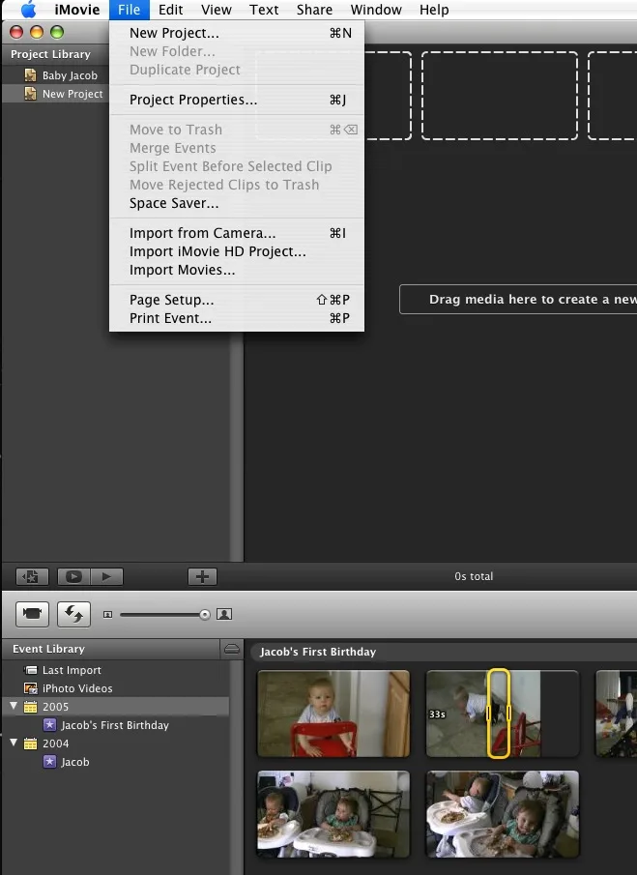Adjust the thumbnail size slider knob
The image size is (637, 875).
[x=204, y=614]
